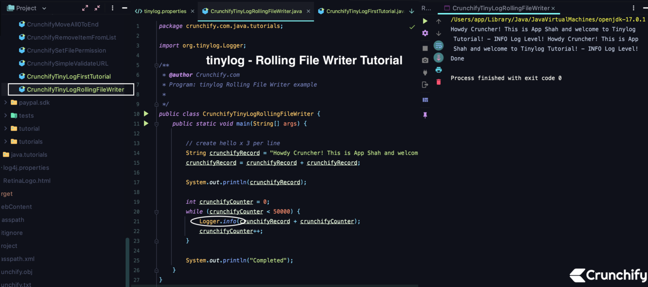648x287 pixels.
Task: Rerun the program with the green play icon
Action: [x=425, y=21]
